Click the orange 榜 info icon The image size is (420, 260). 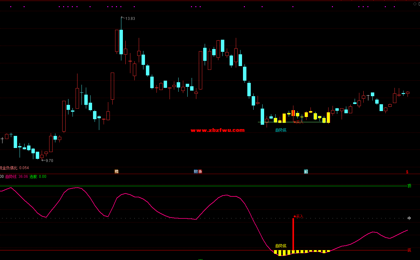[x=117, y=172]
